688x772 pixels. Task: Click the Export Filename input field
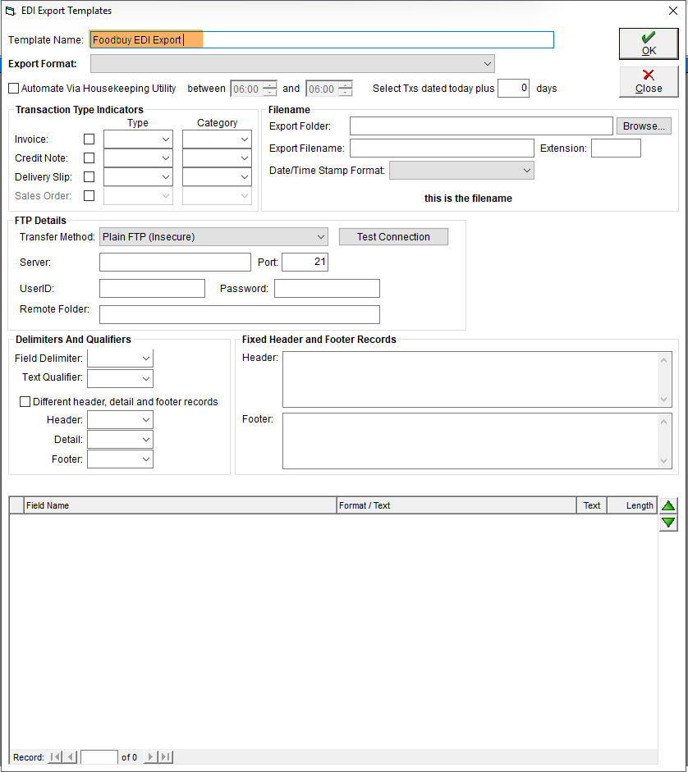pos(442,148)
